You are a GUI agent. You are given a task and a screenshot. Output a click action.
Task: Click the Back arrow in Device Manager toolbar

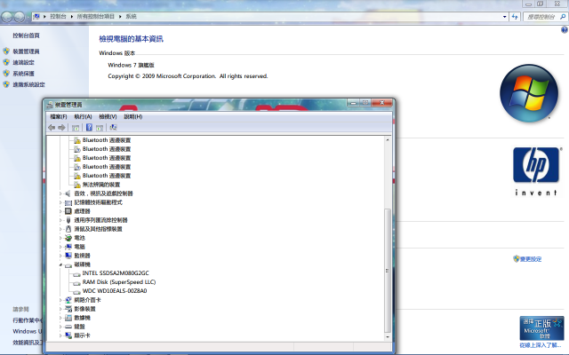point(52,128)
